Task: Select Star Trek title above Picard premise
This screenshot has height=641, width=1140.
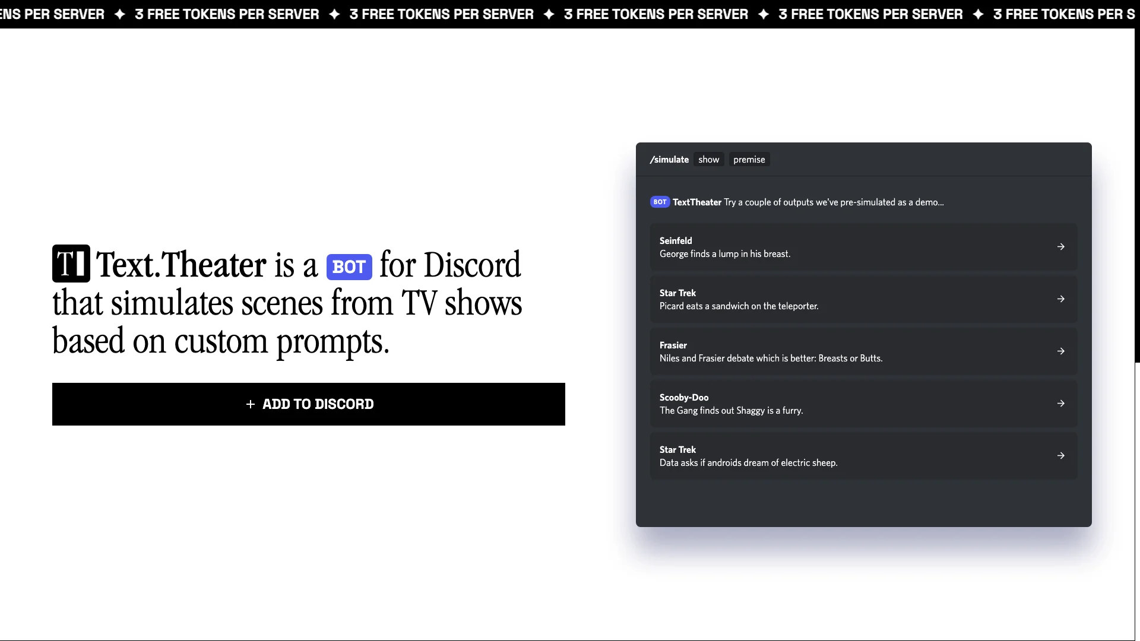Action: (x=677, y=293)
